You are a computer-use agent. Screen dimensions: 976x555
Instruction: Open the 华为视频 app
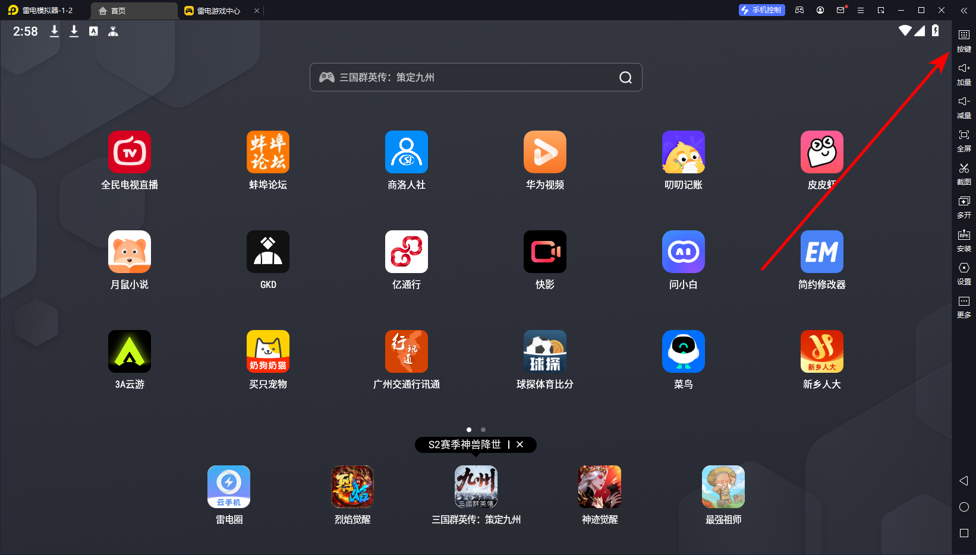click(x=544, y=152)
